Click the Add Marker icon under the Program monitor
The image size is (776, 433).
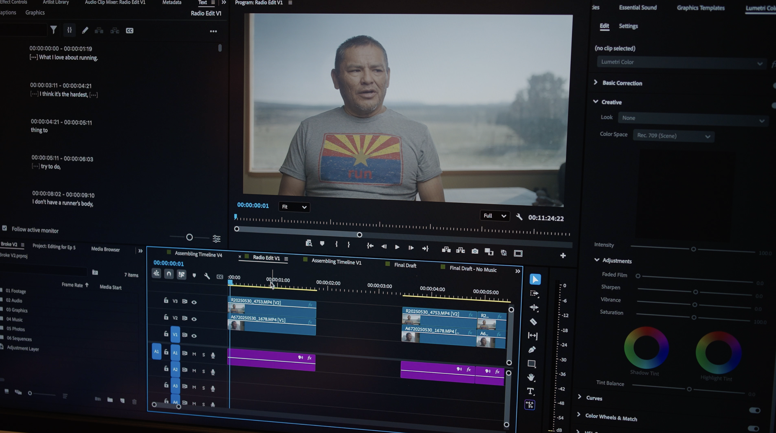pos(322,244)
